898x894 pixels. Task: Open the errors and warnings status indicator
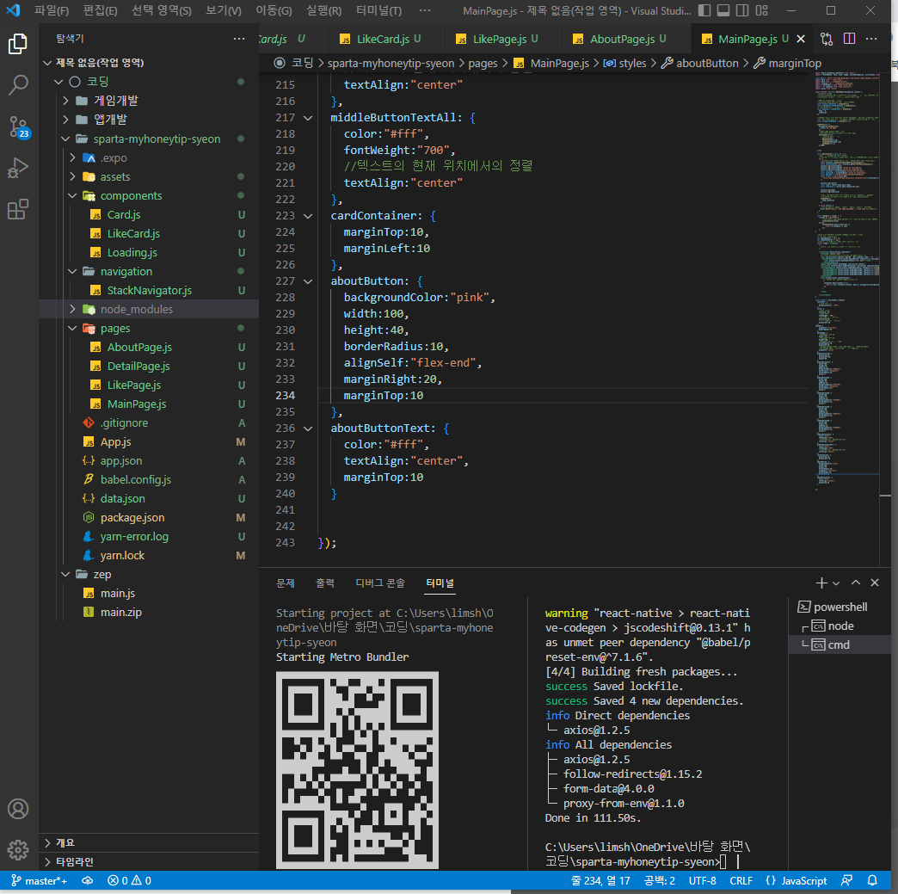tap(129, 881)
